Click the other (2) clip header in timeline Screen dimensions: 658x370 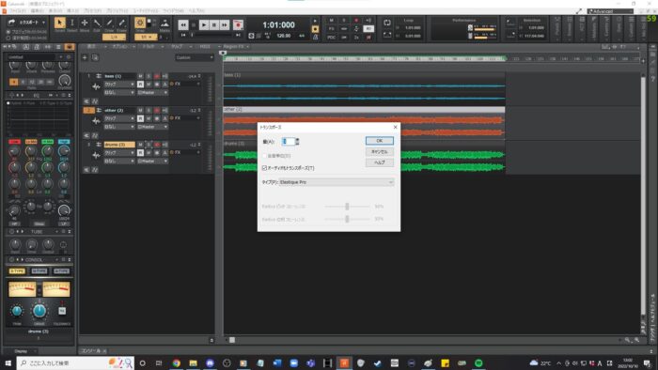364,109
